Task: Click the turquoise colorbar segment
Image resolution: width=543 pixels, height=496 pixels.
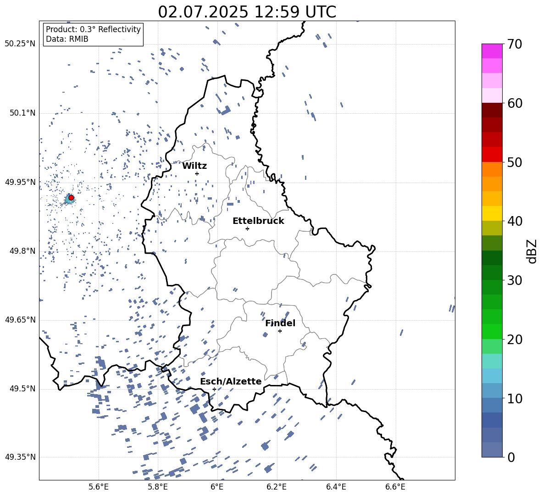Action: tap(492, 361)
